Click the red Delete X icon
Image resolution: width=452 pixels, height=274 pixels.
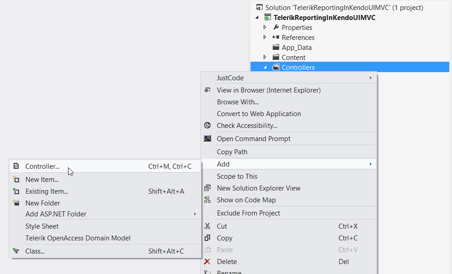coord(207,262)
